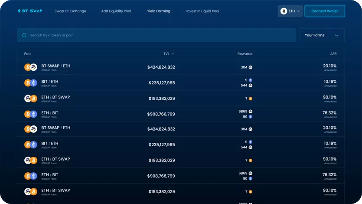The image size is (362, 204).
Task: Focus the token or pair search field
Action: point(157,35)
